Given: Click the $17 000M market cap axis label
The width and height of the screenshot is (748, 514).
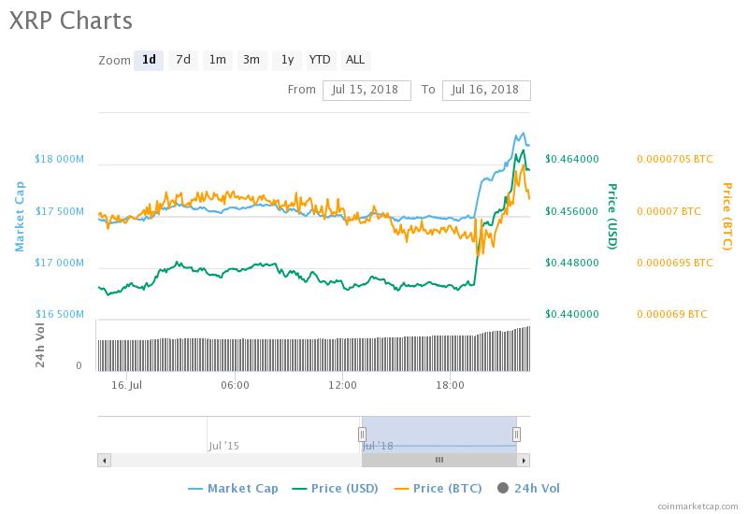Looking at the screenshot, I should click(x=59, y=263).
